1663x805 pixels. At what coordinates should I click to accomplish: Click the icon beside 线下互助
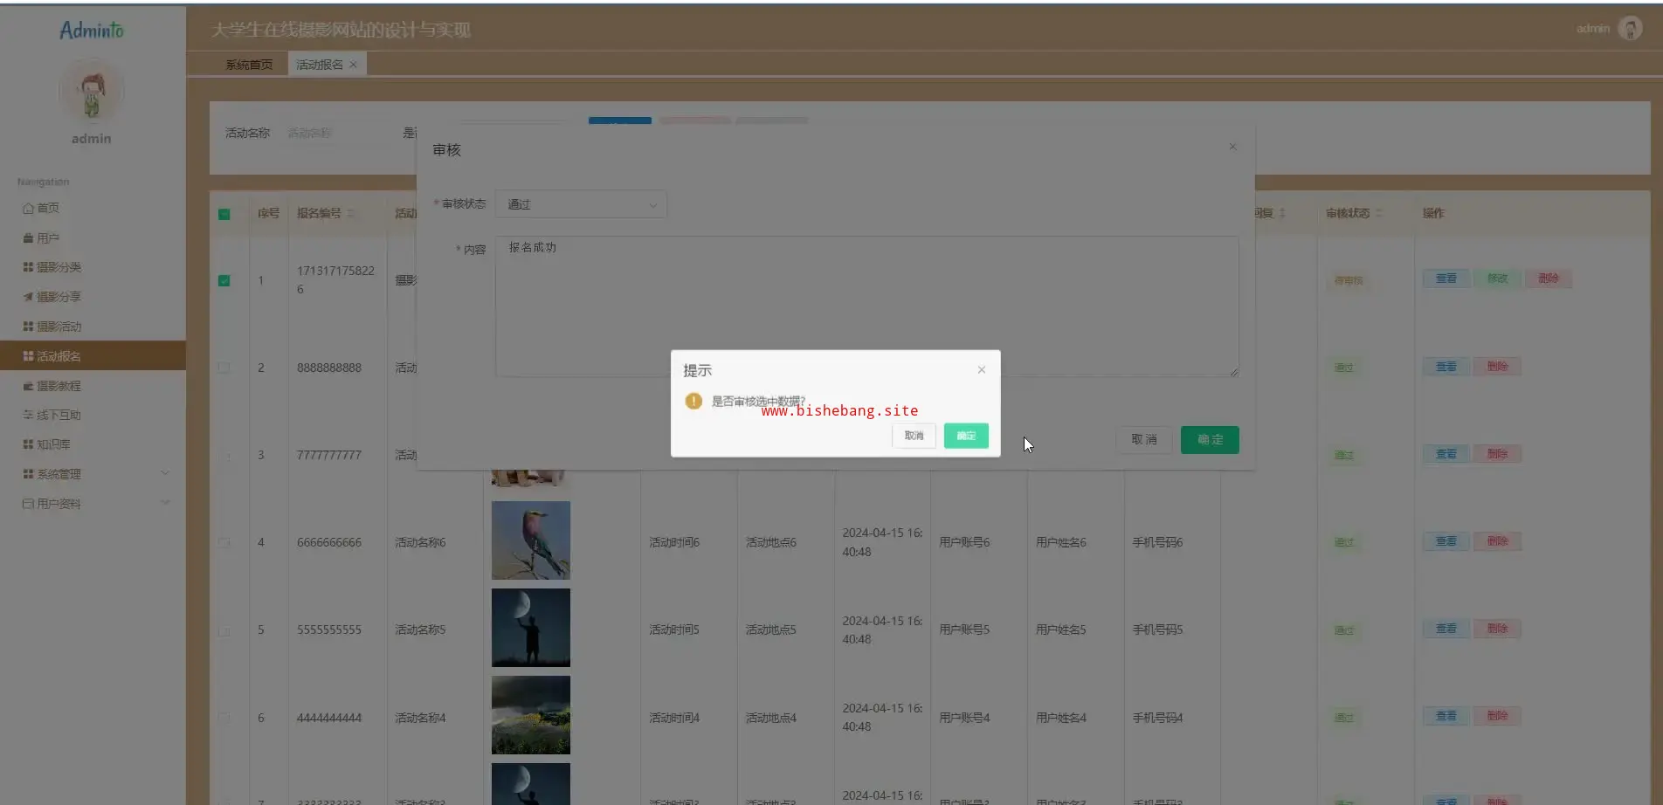click(x=28, y=415)
